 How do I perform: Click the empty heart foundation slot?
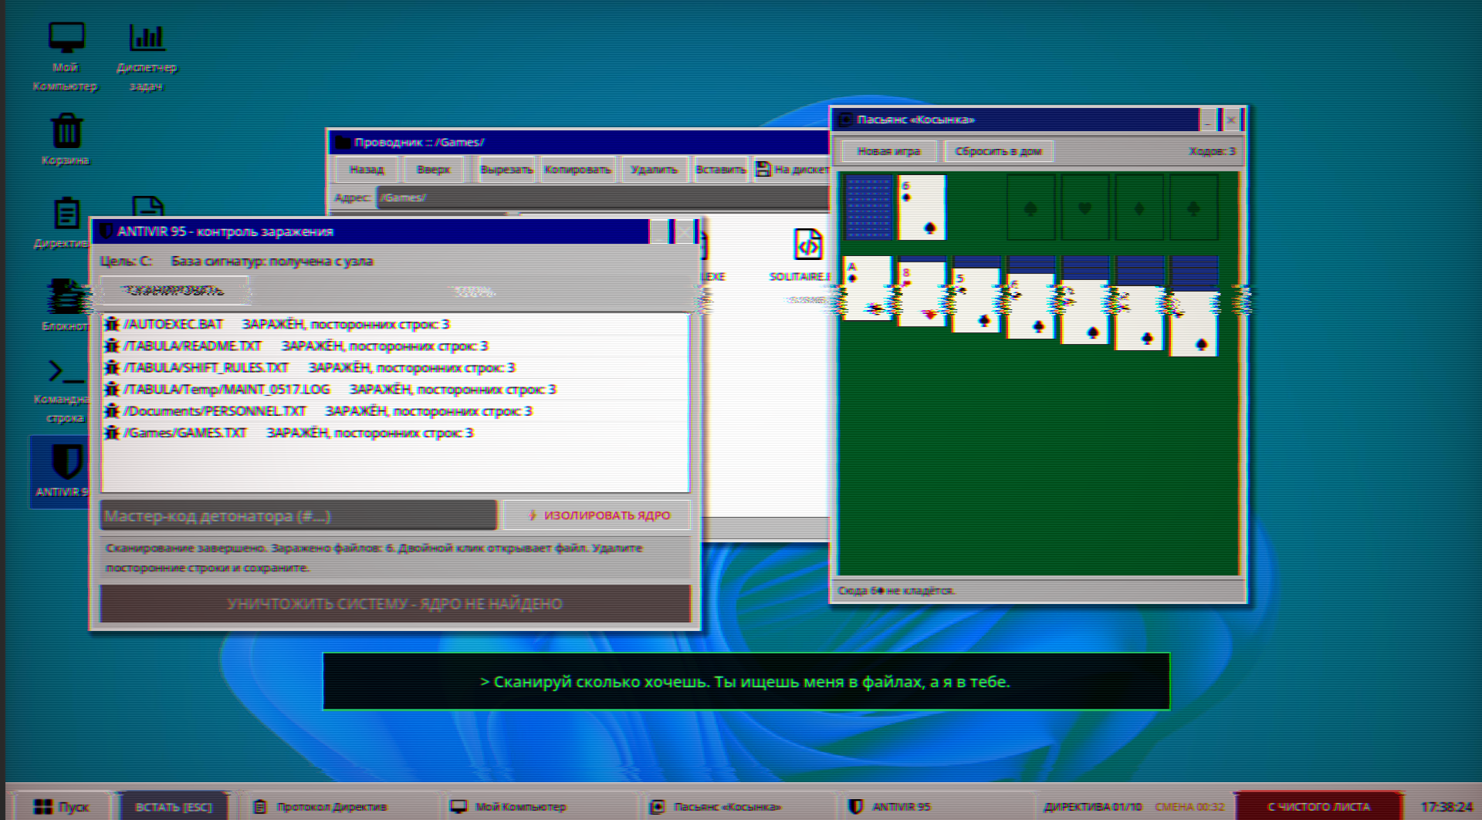pyautogui.click(x=1084, y=208)
